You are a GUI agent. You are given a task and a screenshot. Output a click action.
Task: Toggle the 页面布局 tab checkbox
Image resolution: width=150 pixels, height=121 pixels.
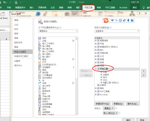click(98, 53)
